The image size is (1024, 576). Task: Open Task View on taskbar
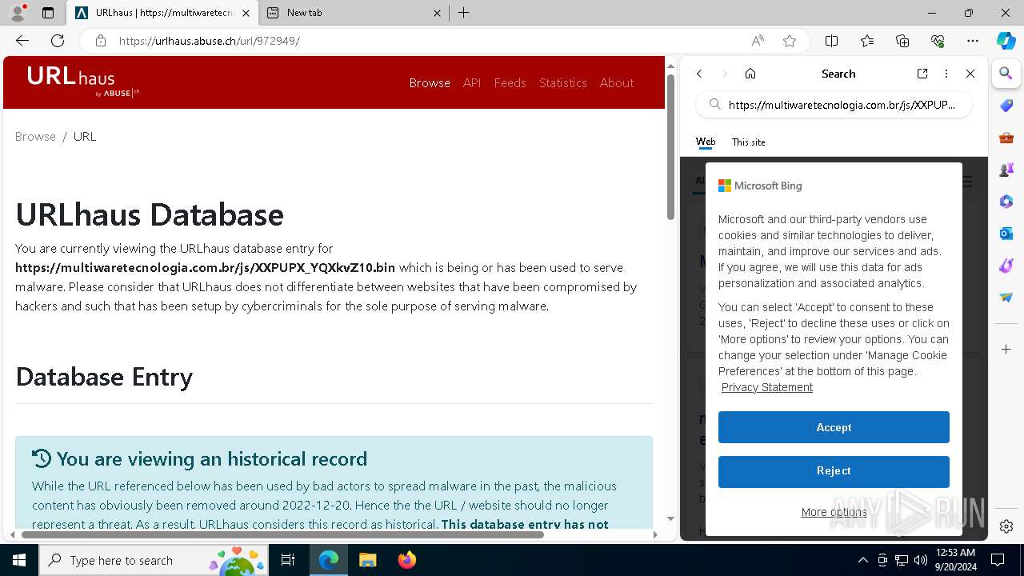click(288, 560)
